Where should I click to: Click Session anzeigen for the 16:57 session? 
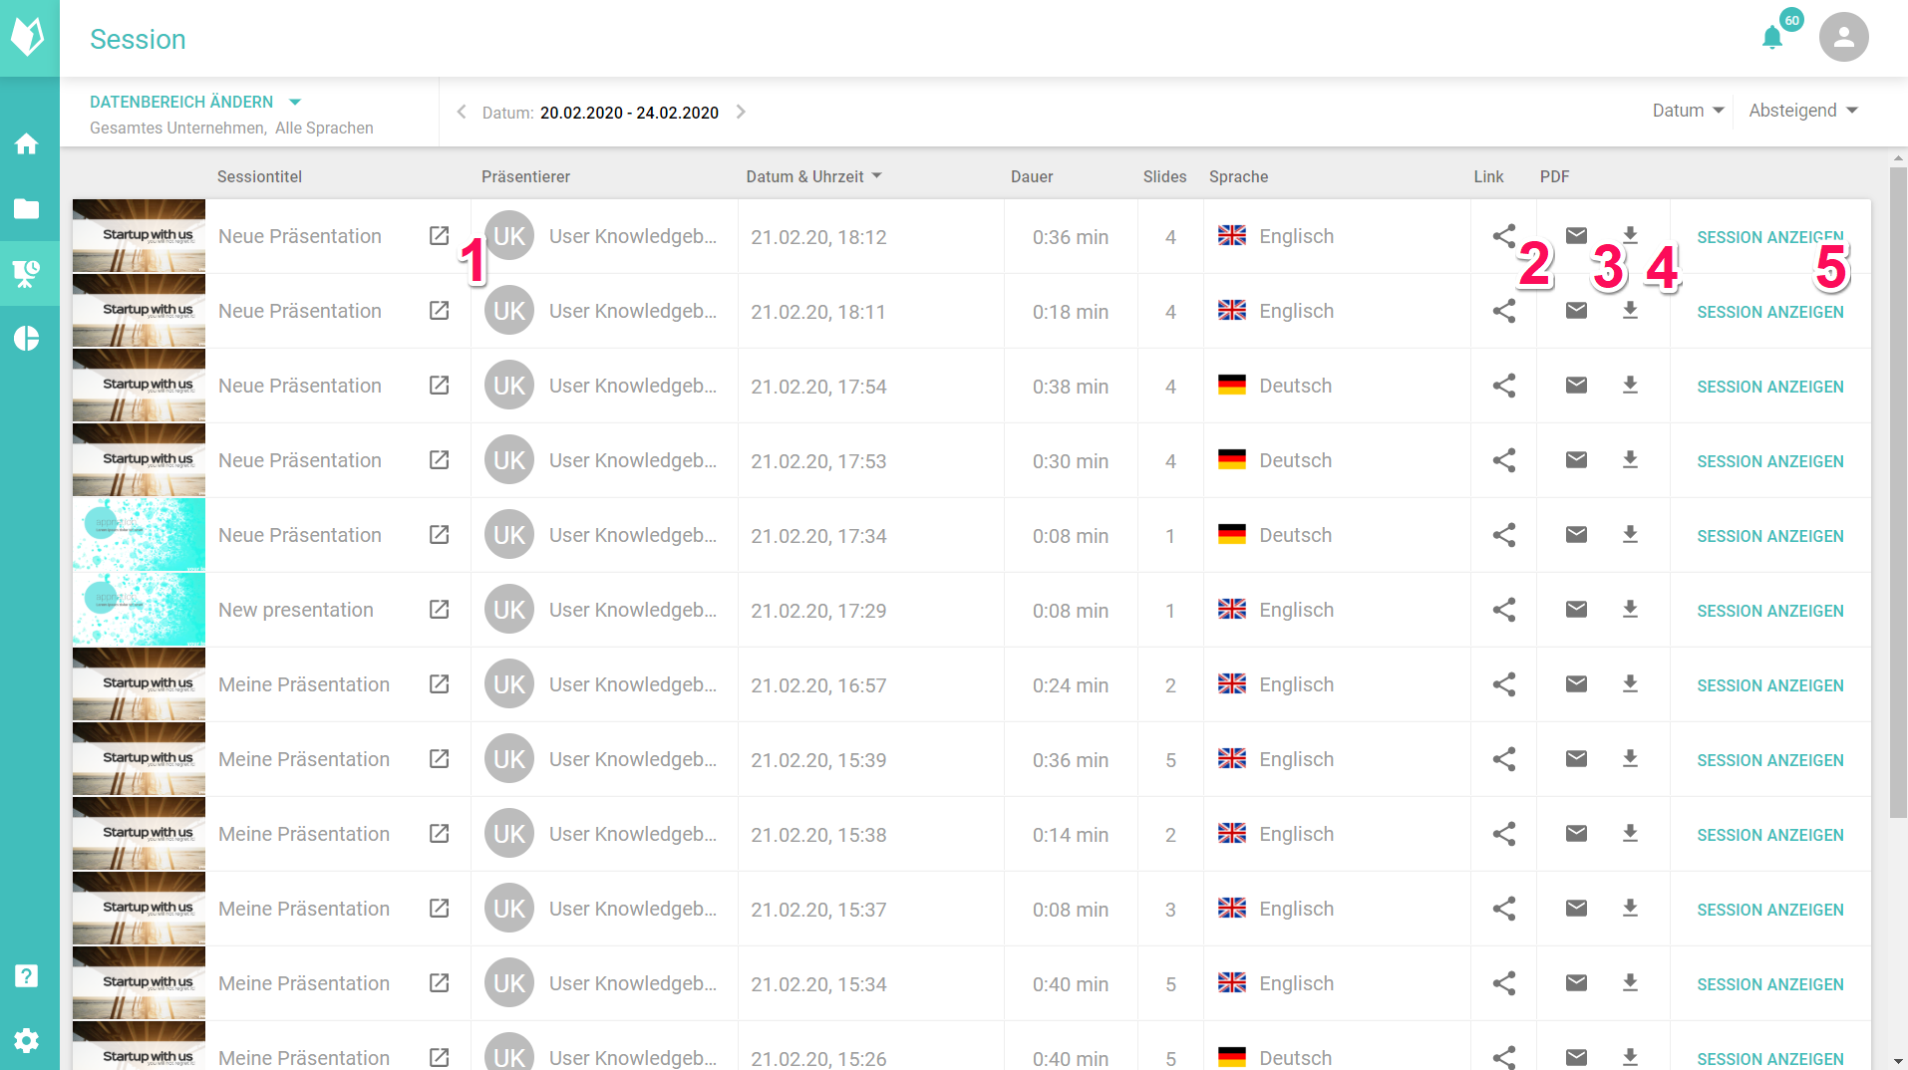tap(1770, 685)
